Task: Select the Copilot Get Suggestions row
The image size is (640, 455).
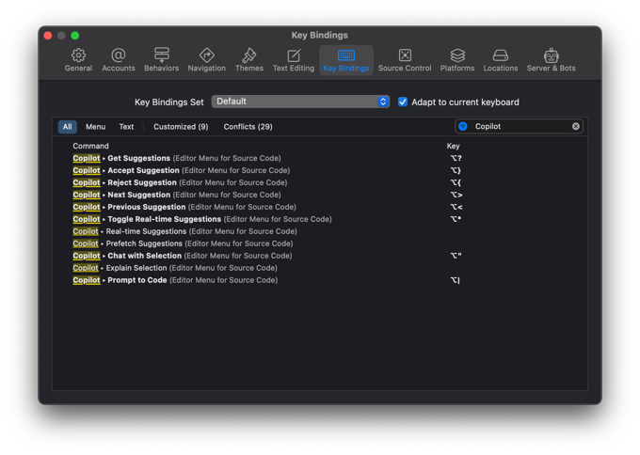Action: pos(320,158)
